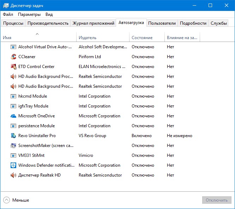Open the Параметры menu
The width and height of the screenshot is (235, 209).
click(x=29, y=14)
